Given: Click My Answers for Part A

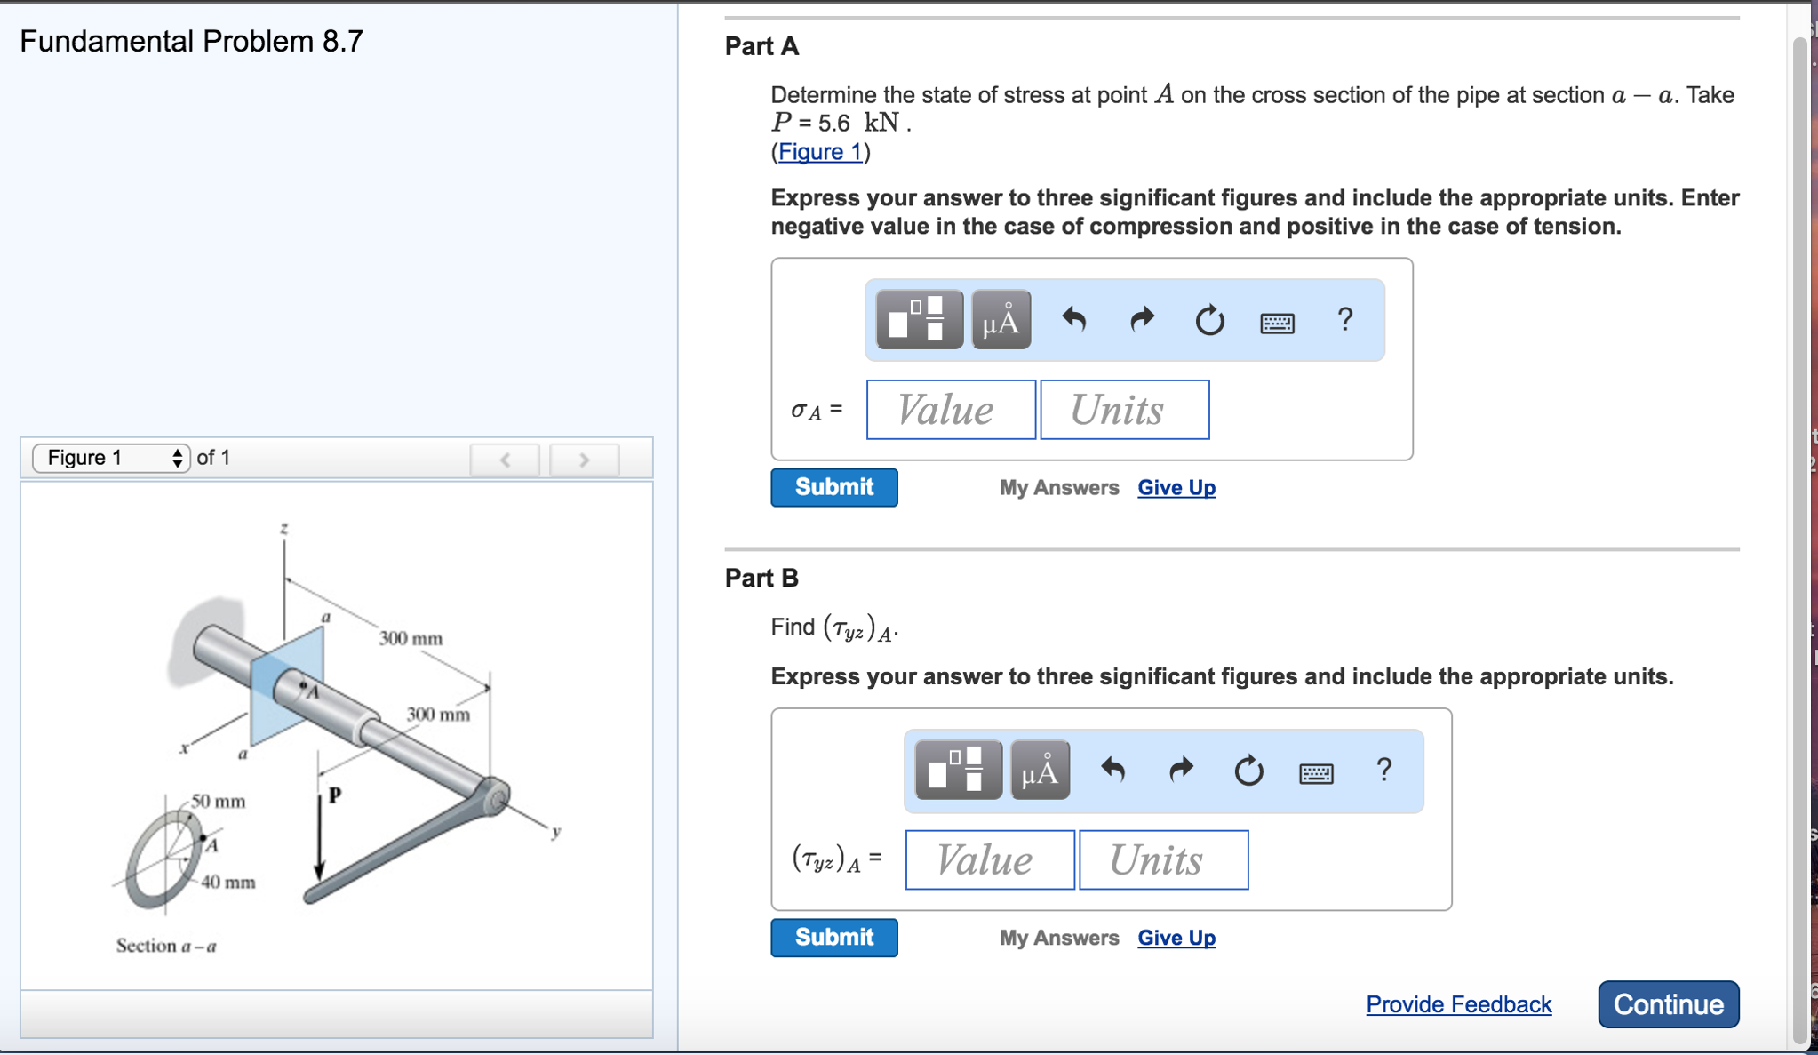Looking at the screenshot, I should point(1058,487).
